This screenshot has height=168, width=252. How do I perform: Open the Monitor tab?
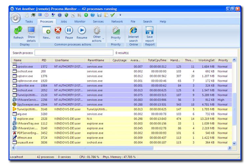pyautogui.click(x=80, y=21)
